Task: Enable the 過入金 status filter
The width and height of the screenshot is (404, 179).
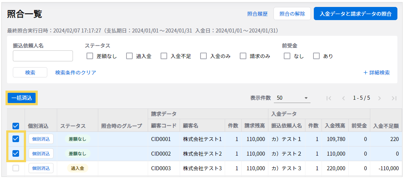Action: 129,56
